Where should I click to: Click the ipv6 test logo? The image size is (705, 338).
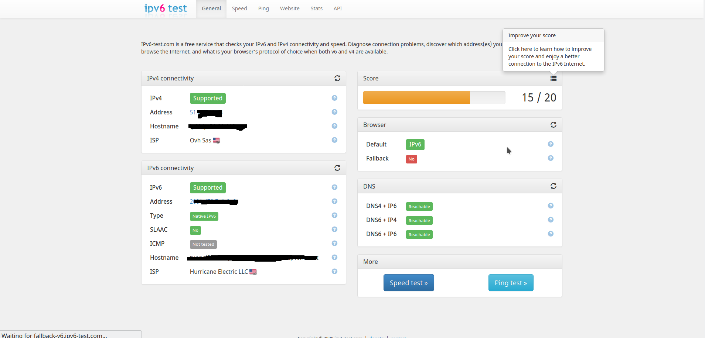(166, 8)
